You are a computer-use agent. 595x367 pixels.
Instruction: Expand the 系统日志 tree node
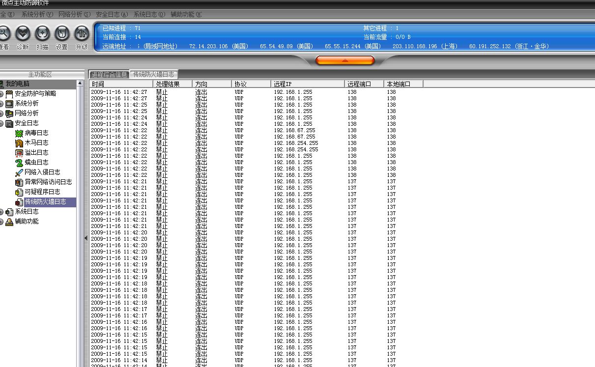(1, 212)
